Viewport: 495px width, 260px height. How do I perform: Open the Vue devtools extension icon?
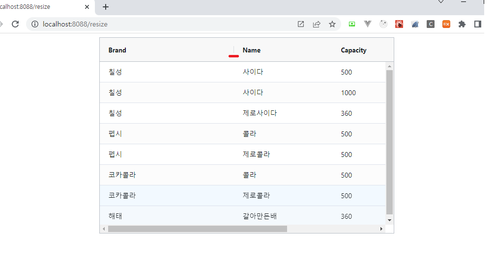[368, 24]
